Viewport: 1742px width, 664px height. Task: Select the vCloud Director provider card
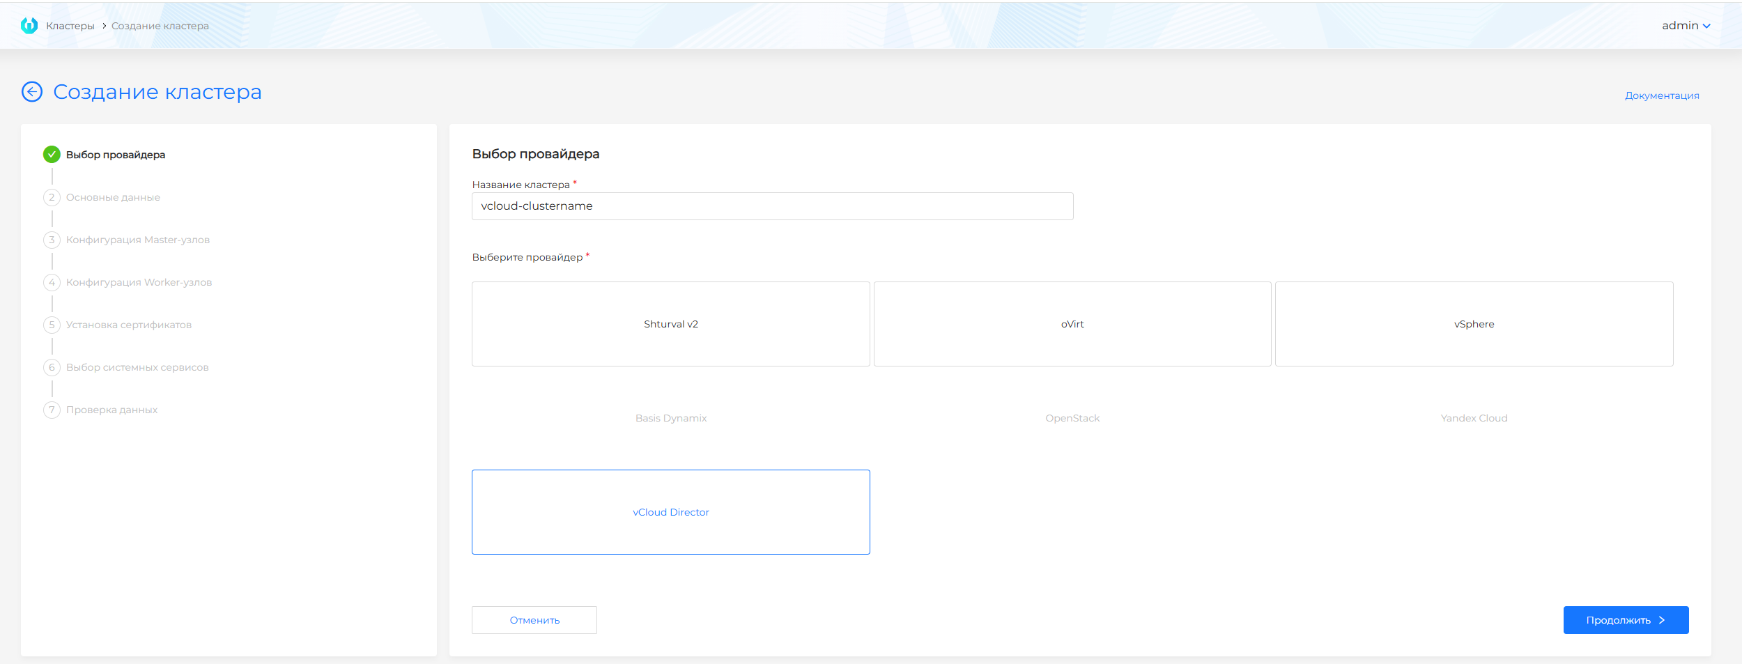point(671,512)
